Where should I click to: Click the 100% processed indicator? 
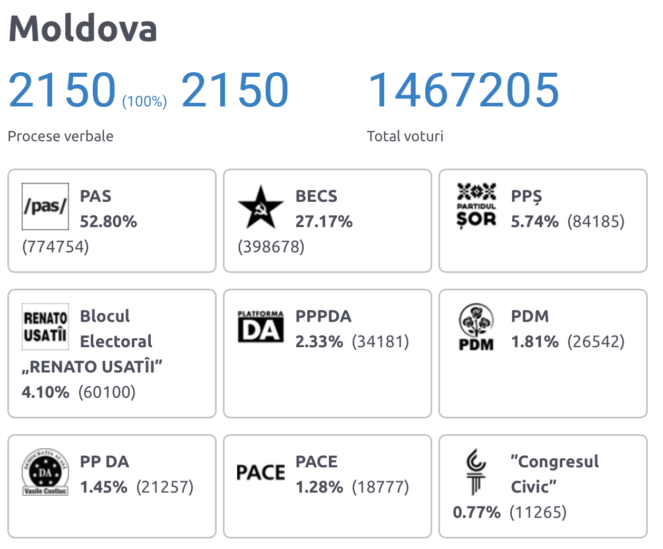(144, 101)
